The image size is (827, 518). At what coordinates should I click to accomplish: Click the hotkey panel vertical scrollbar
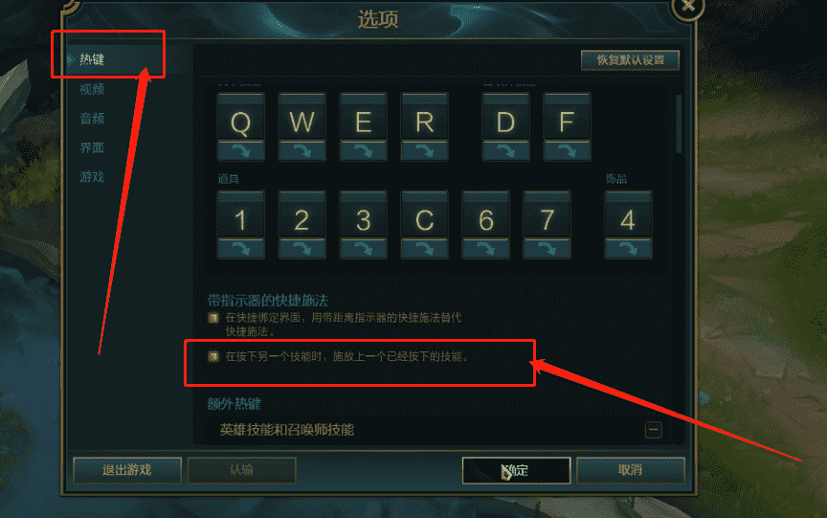pyautogui.click(x=679, y=124)
